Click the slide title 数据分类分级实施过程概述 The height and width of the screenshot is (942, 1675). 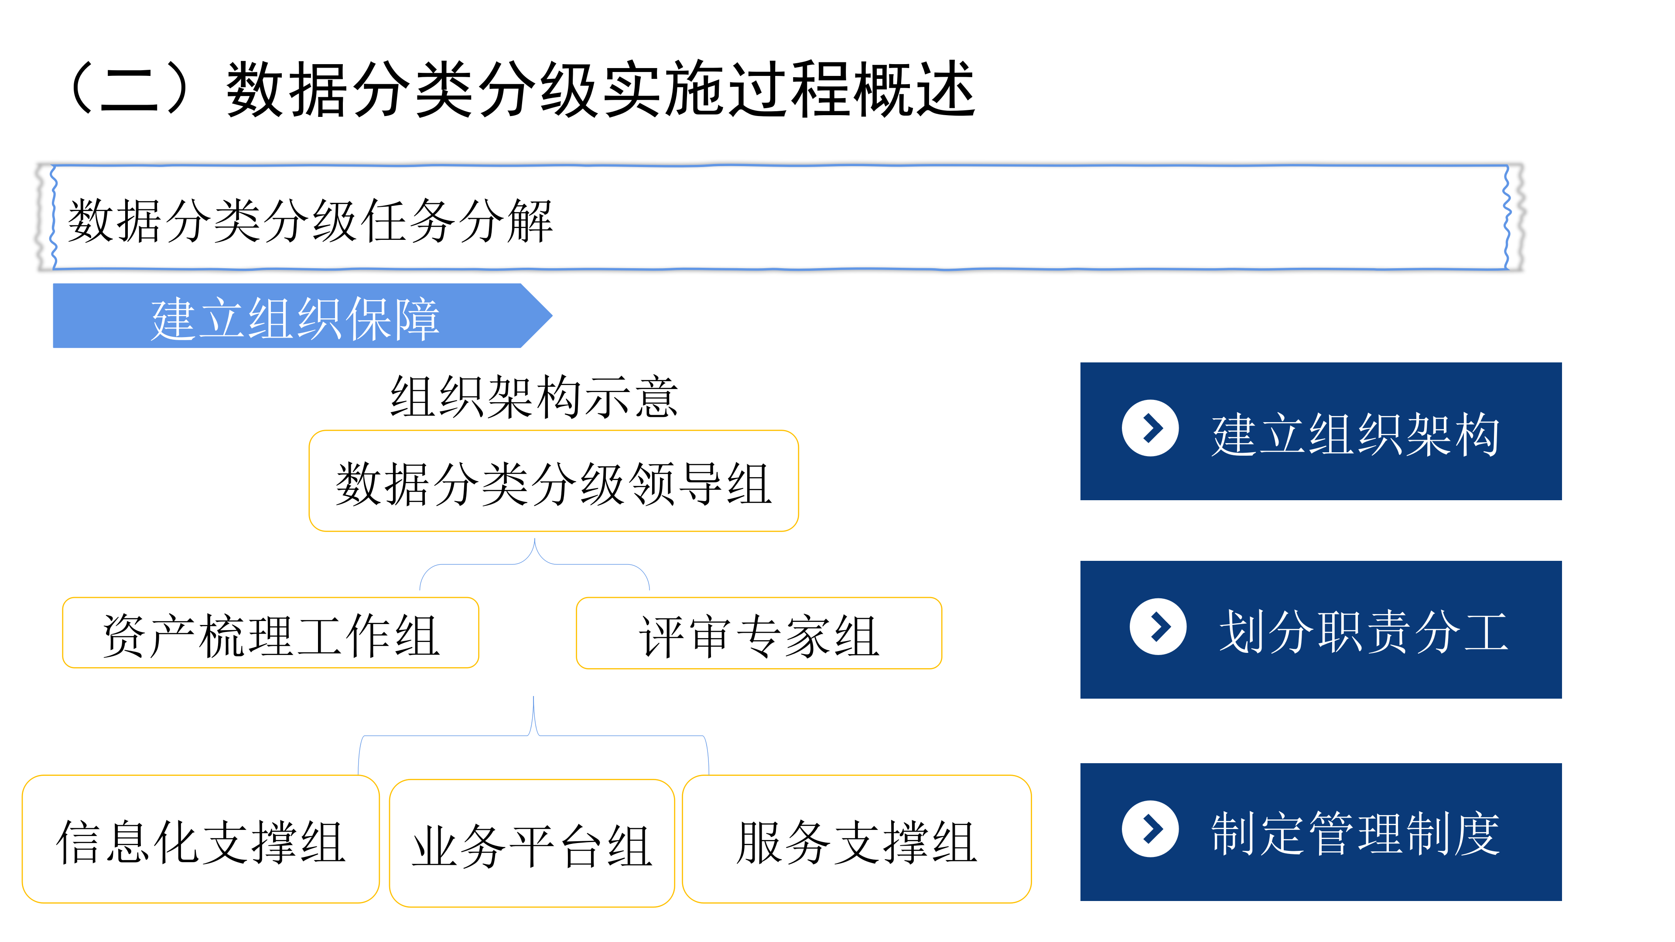(601, 89)
